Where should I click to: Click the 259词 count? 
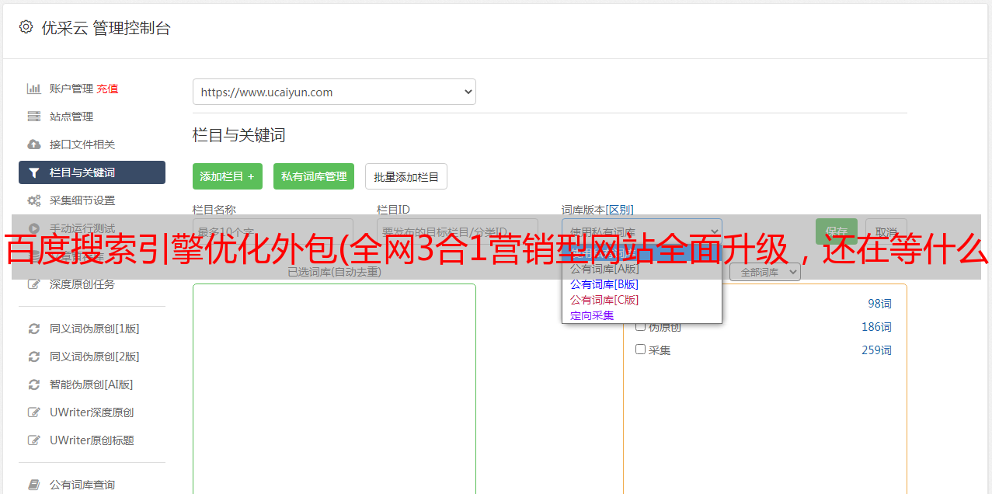(876, 350)
